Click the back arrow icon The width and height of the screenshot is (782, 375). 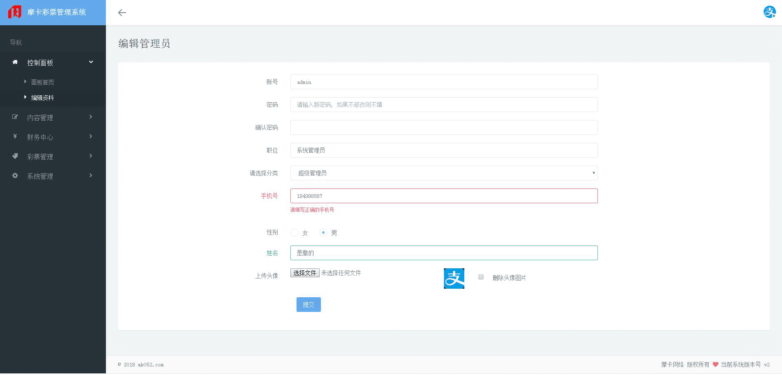(122, 13)
